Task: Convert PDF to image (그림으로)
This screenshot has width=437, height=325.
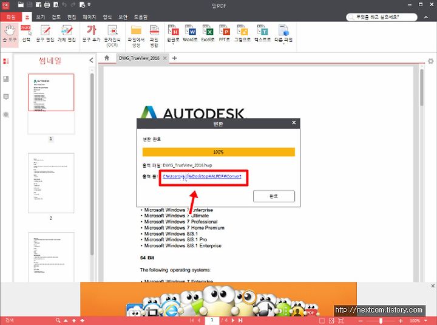Action: coord(242,33)
